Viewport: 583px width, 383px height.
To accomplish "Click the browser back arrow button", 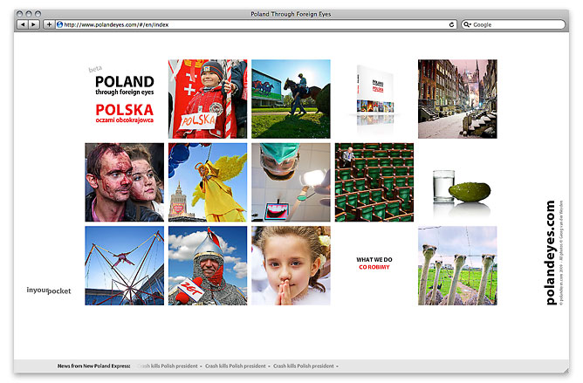I will pyautogui.click(x=22, y=24).
